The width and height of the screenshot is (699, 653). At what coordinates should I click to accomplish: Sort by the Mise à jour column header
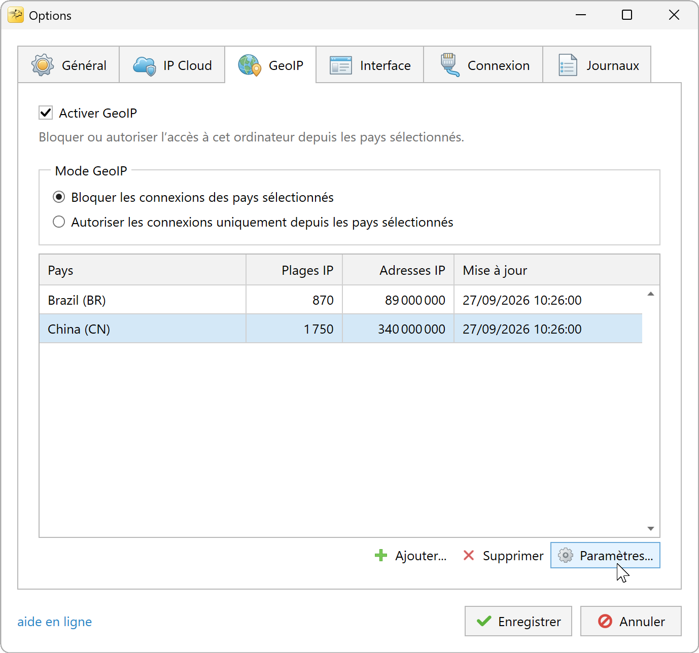coord(557,270)
